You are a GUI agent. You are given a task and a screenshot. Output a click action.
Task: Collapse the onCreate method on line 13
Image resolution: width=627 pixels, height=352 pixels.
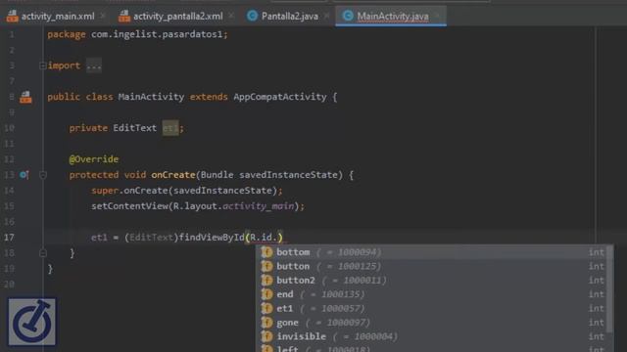(43, 175)
